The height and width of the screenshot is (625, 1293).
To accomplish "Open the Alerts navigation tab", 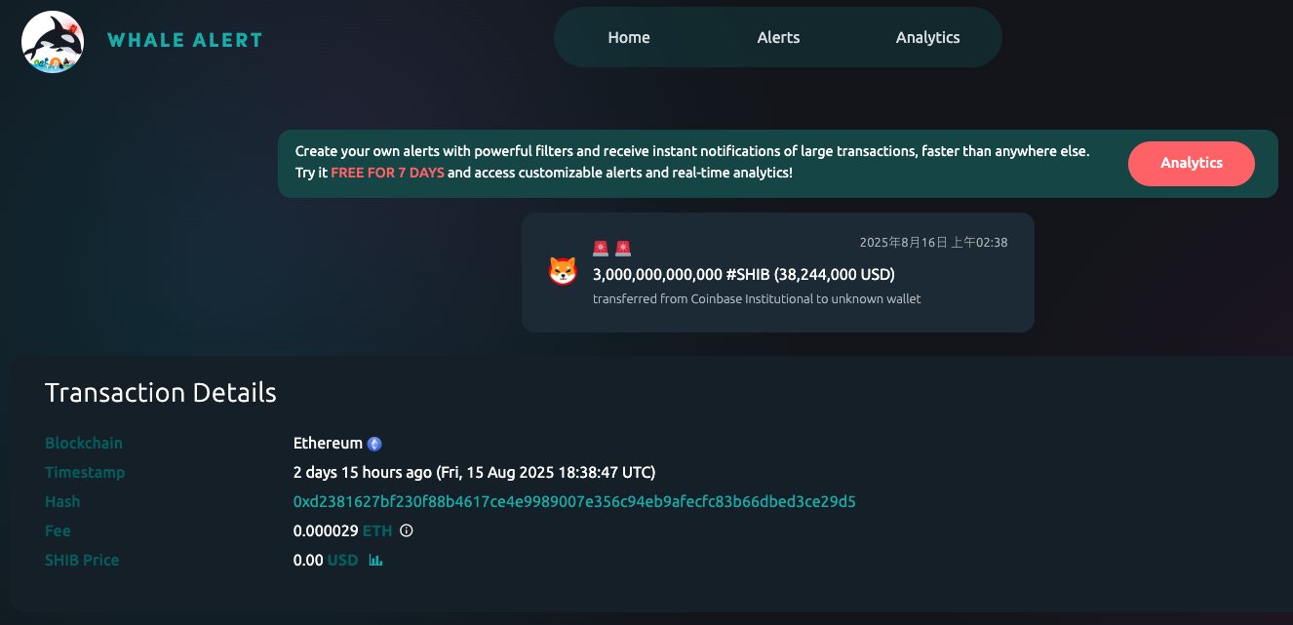I will click(x=778, y=38).
